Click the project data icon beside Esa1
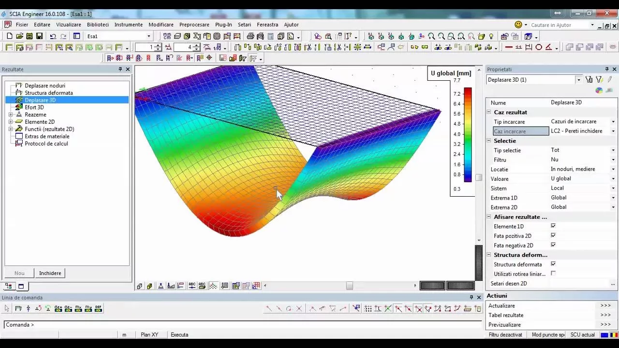 click(76, 36)
